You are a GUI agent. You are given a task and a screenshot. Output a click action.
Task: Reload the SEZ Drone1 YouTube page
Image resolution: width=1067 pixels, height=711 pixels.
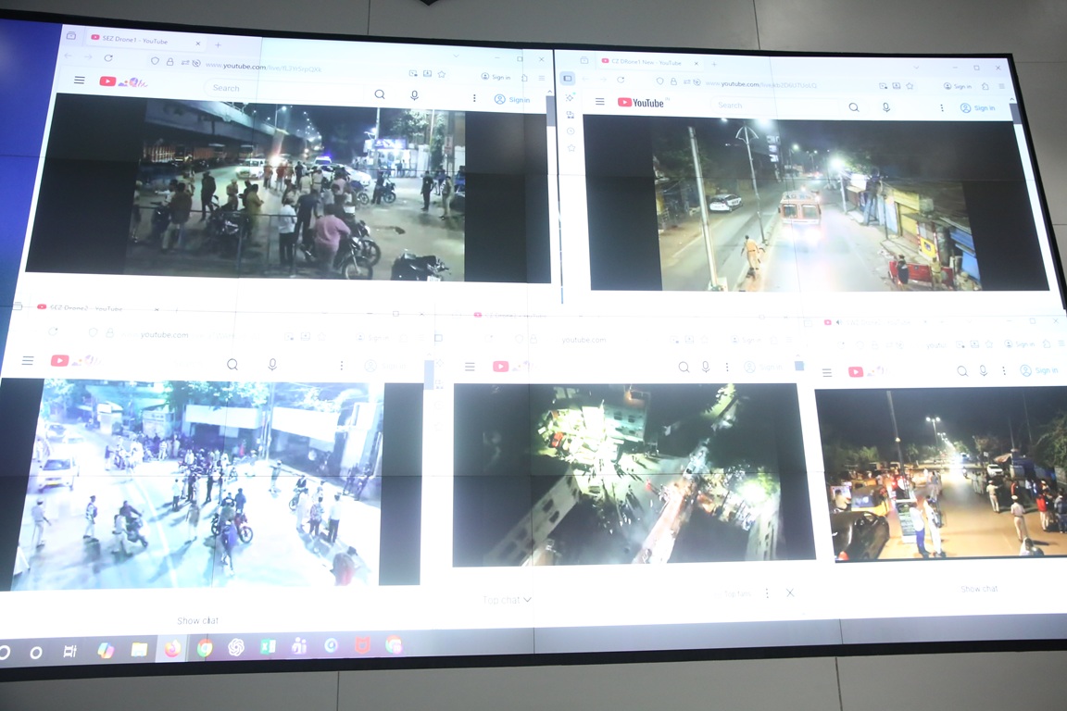click(108, 57)
